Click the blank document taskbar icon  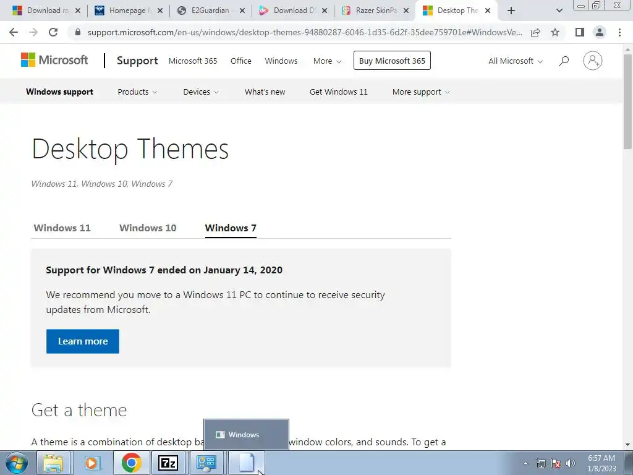coord(246,463)
